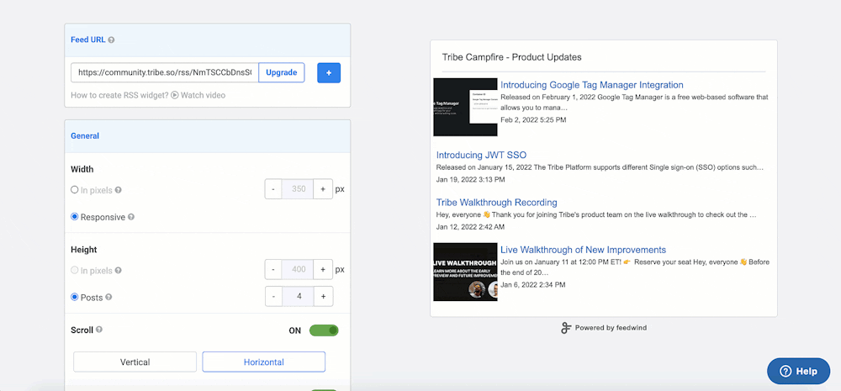Select the Posts height radio button
Viewport: 841px width, 391px height.
click(x=75, y=297)
